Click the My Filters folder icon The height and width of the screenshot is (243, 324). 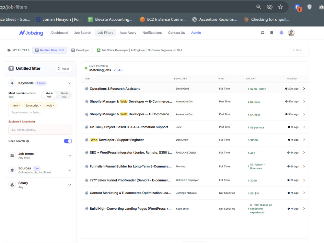pos(9,50)
